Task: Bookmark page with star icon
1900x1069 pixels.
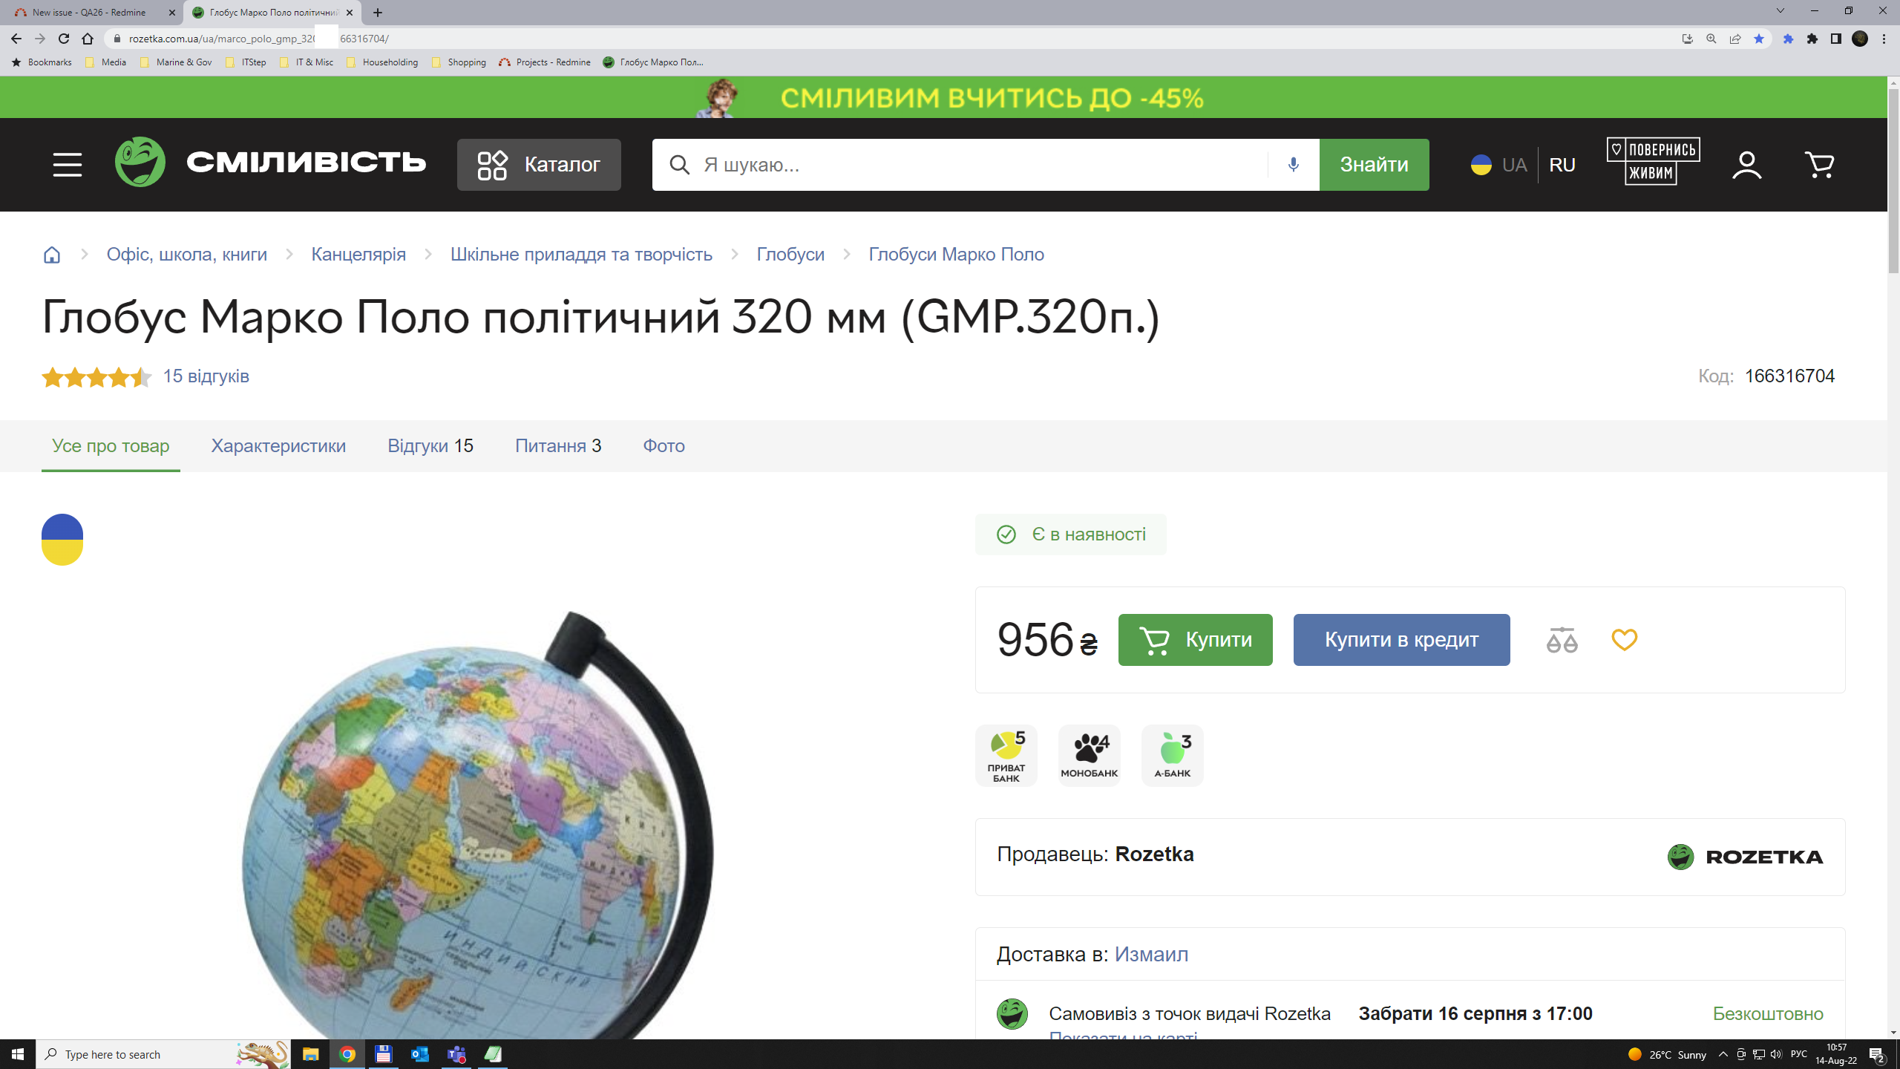Action: [x=1758, y=39]
